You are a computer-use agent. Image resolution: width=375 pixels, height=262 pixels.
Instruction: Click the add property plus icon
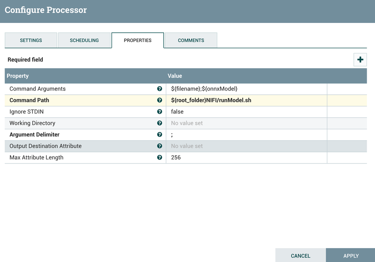coord(360,60)
